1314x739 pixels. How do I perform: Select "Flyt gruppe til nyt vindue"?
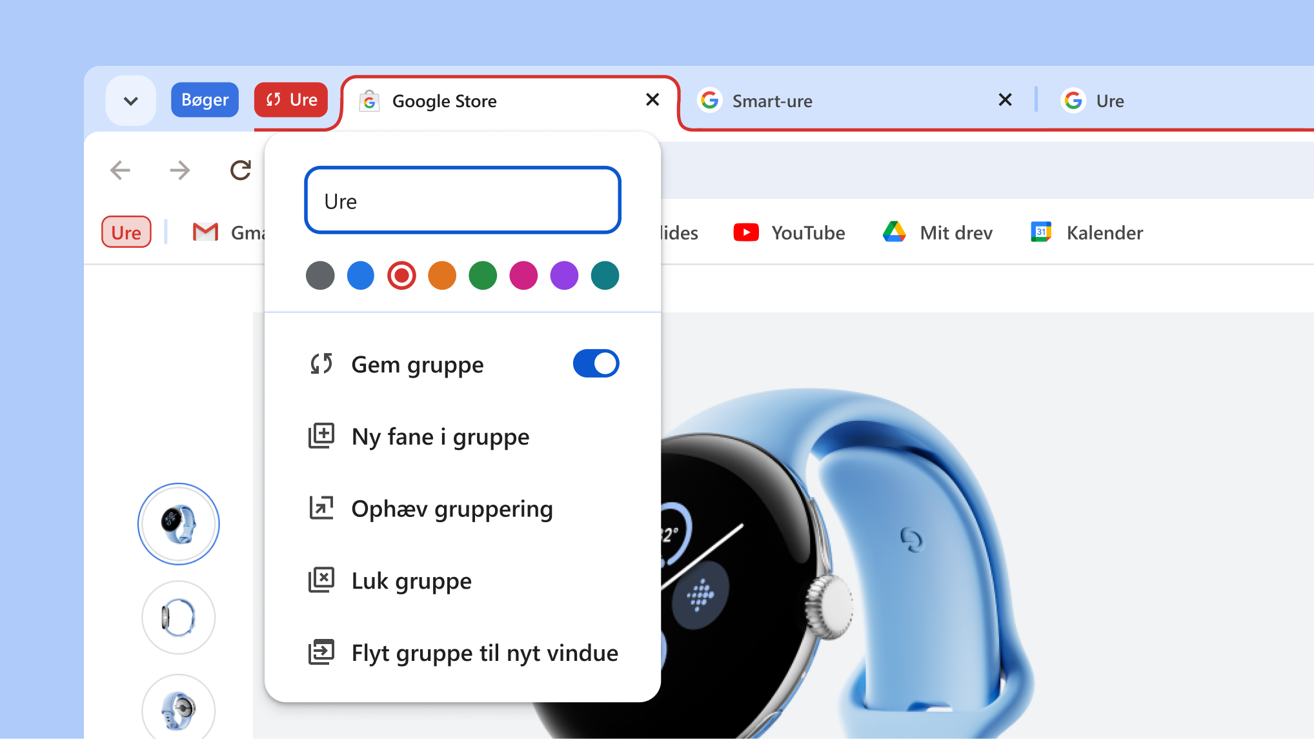coord(484,653)
